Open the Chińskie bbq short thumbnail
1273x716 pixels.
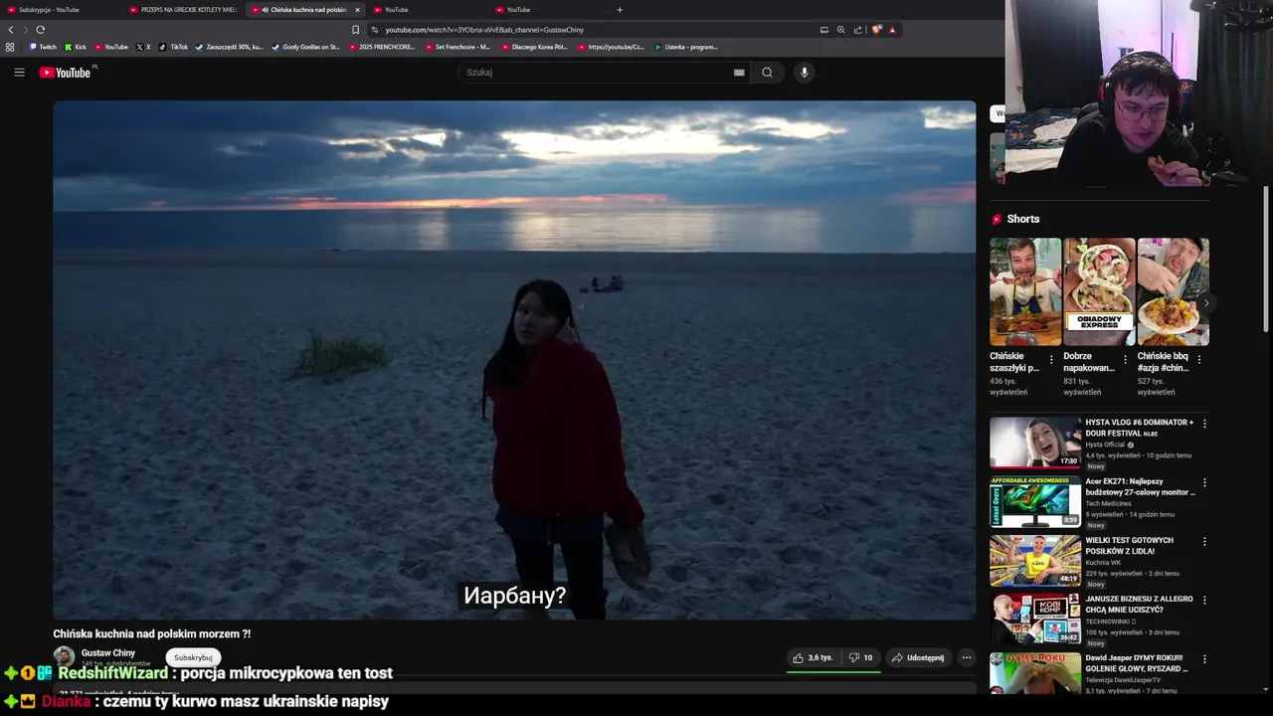[1174, 291]
